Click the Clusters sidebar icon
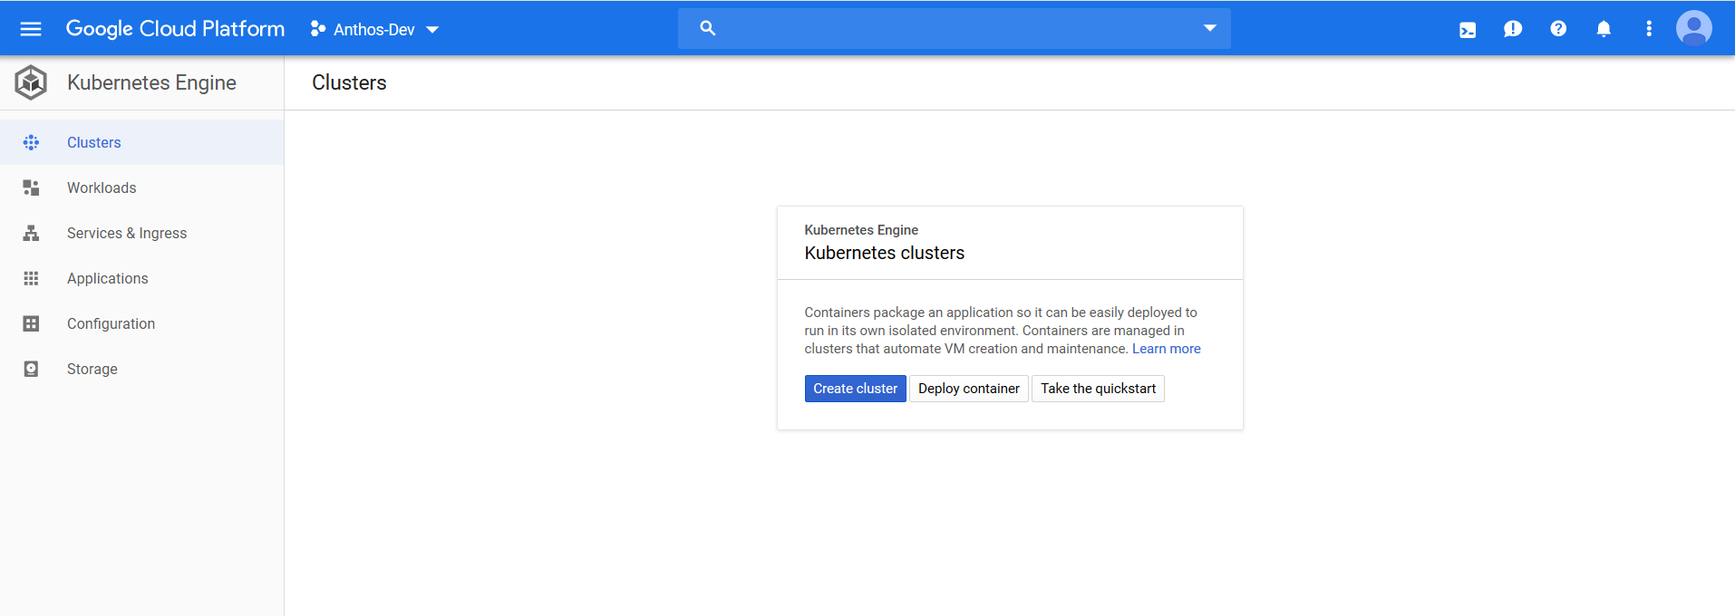The image size is (1735, 616). click(31, 142)
